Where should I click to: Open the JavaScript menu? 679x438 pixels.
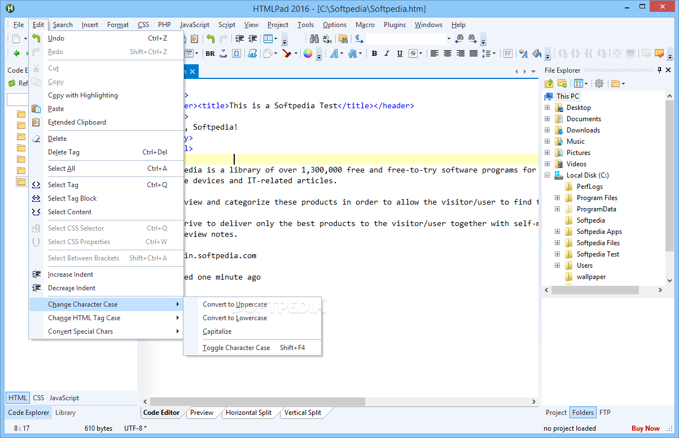point(195,25)
